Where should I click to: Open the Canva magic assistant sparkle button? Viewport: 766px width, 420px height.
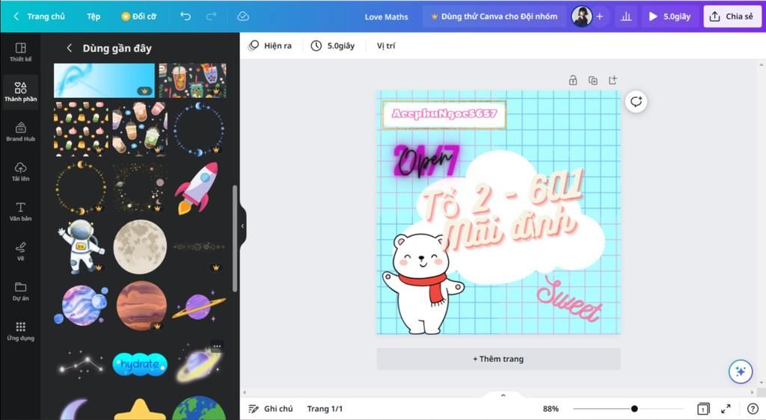click(740, 371)
